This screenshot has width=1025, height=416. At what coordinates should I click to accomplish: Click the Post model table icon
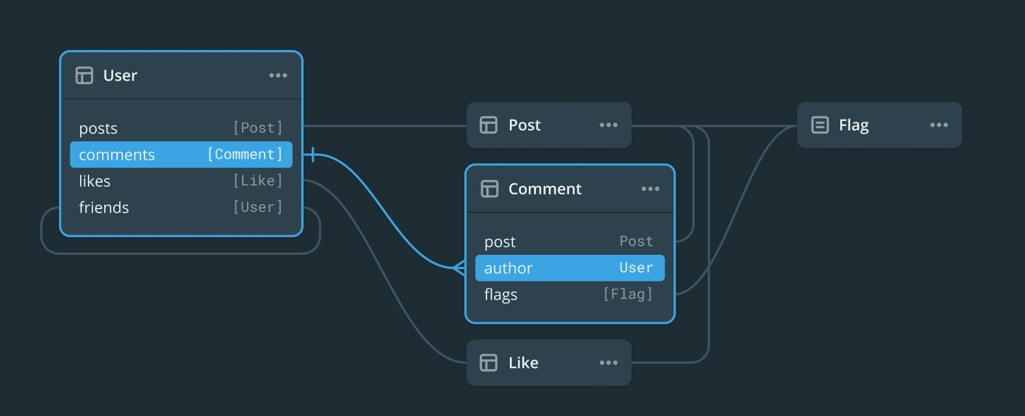(x=488, y=125)
